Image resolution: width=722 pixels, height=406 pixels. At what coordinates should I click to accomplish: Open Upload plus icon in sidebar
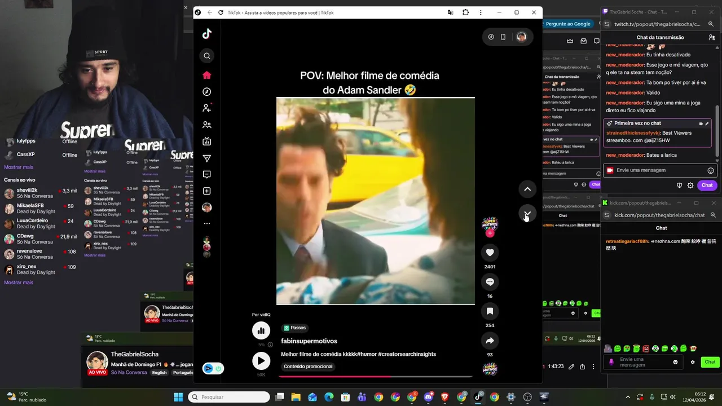click(x=207, y=191)
